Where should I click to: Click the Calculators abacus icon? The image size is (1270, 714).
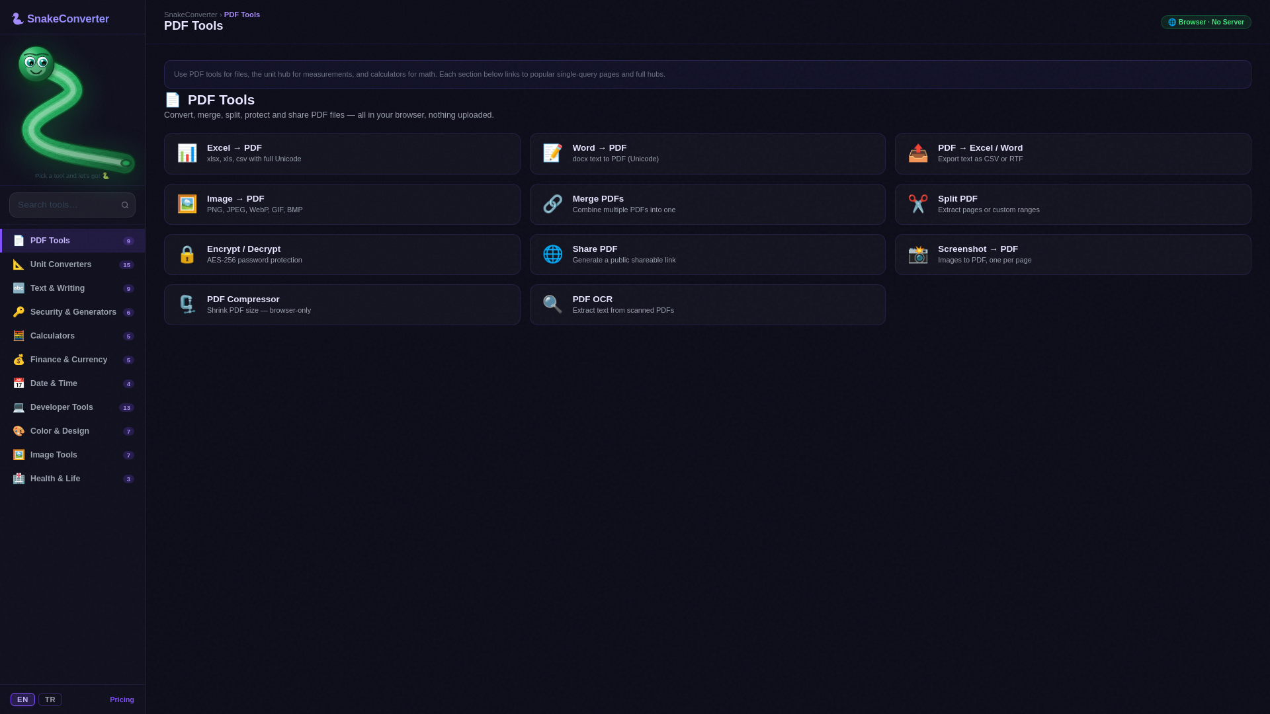coord(19,336)
